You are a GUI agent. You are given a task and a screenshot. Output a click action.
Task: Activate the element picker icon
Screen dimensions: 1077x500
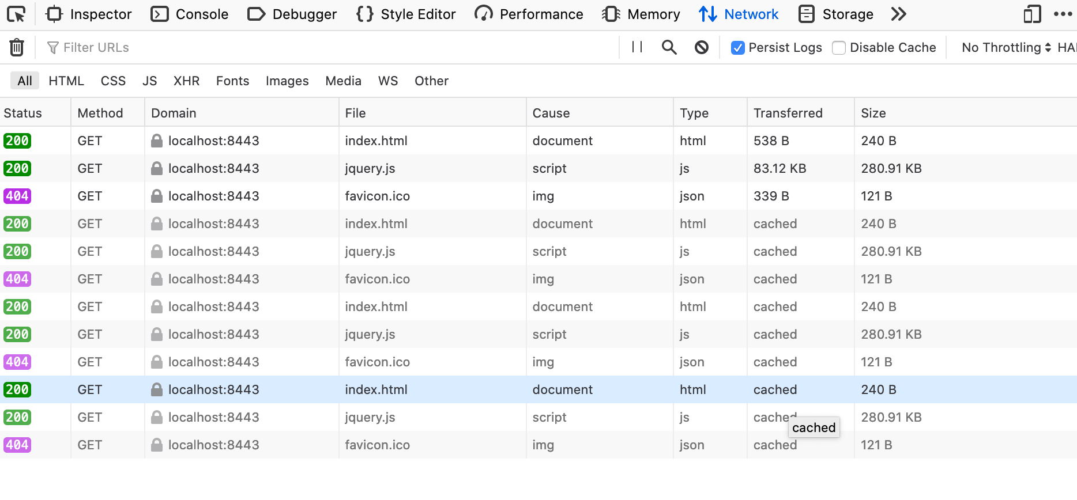[x=16, y=14]
